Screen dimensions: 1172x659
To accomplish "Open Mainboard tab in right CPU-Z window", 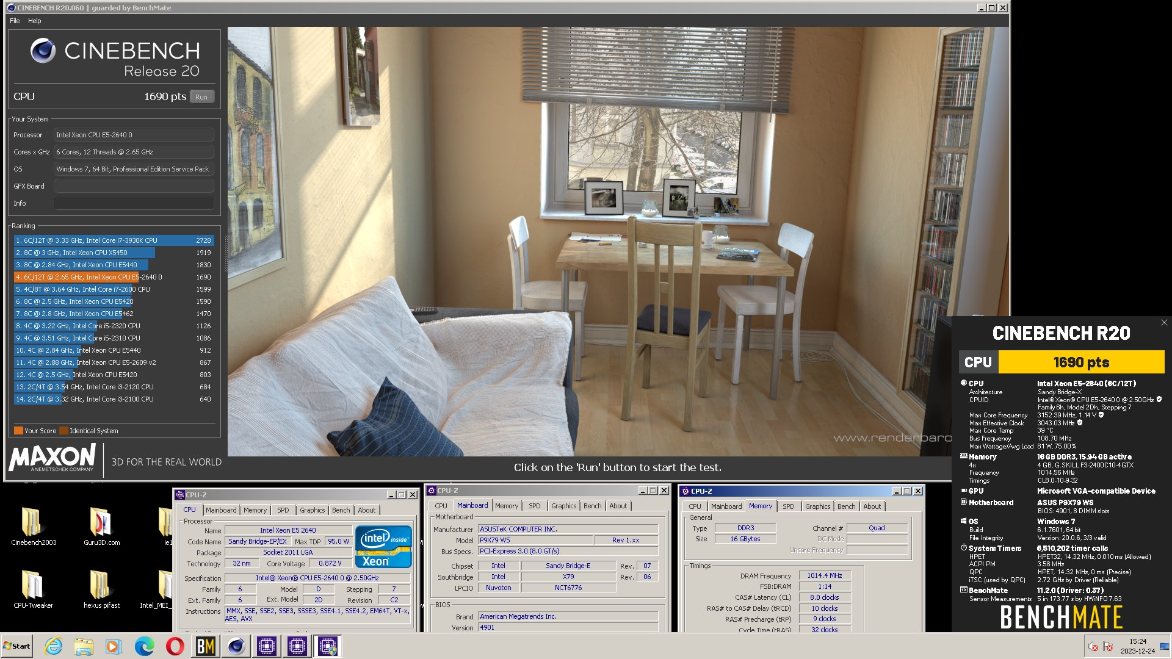I will click(x=726, y=506).
